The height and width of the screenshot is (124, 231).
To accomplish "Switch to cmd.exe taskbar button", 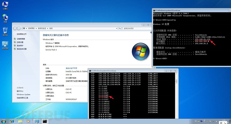I will (x=45, y=121).
